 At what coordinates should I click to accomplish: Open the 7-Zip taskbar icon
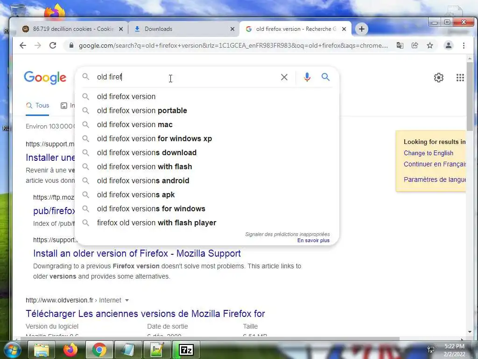point(186,350)
